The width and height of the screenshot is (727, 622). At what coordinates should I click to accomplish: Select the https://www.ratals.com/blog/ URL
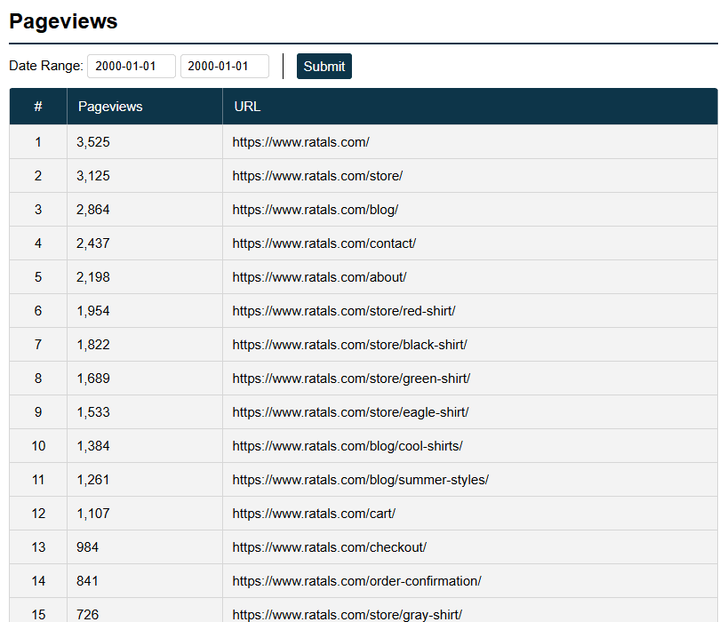tap(316, 210)
